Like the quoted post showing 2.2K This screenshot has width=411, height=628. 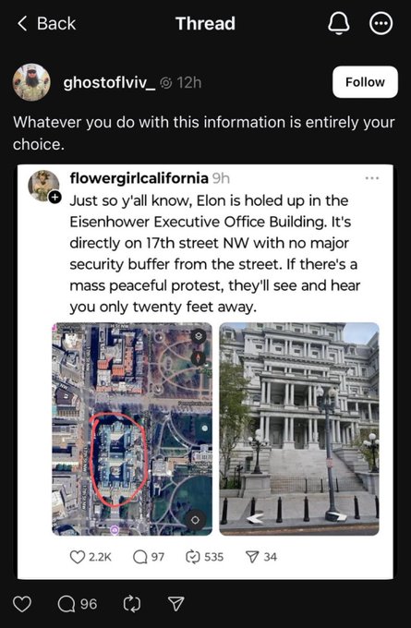click(x=91, y=557)
